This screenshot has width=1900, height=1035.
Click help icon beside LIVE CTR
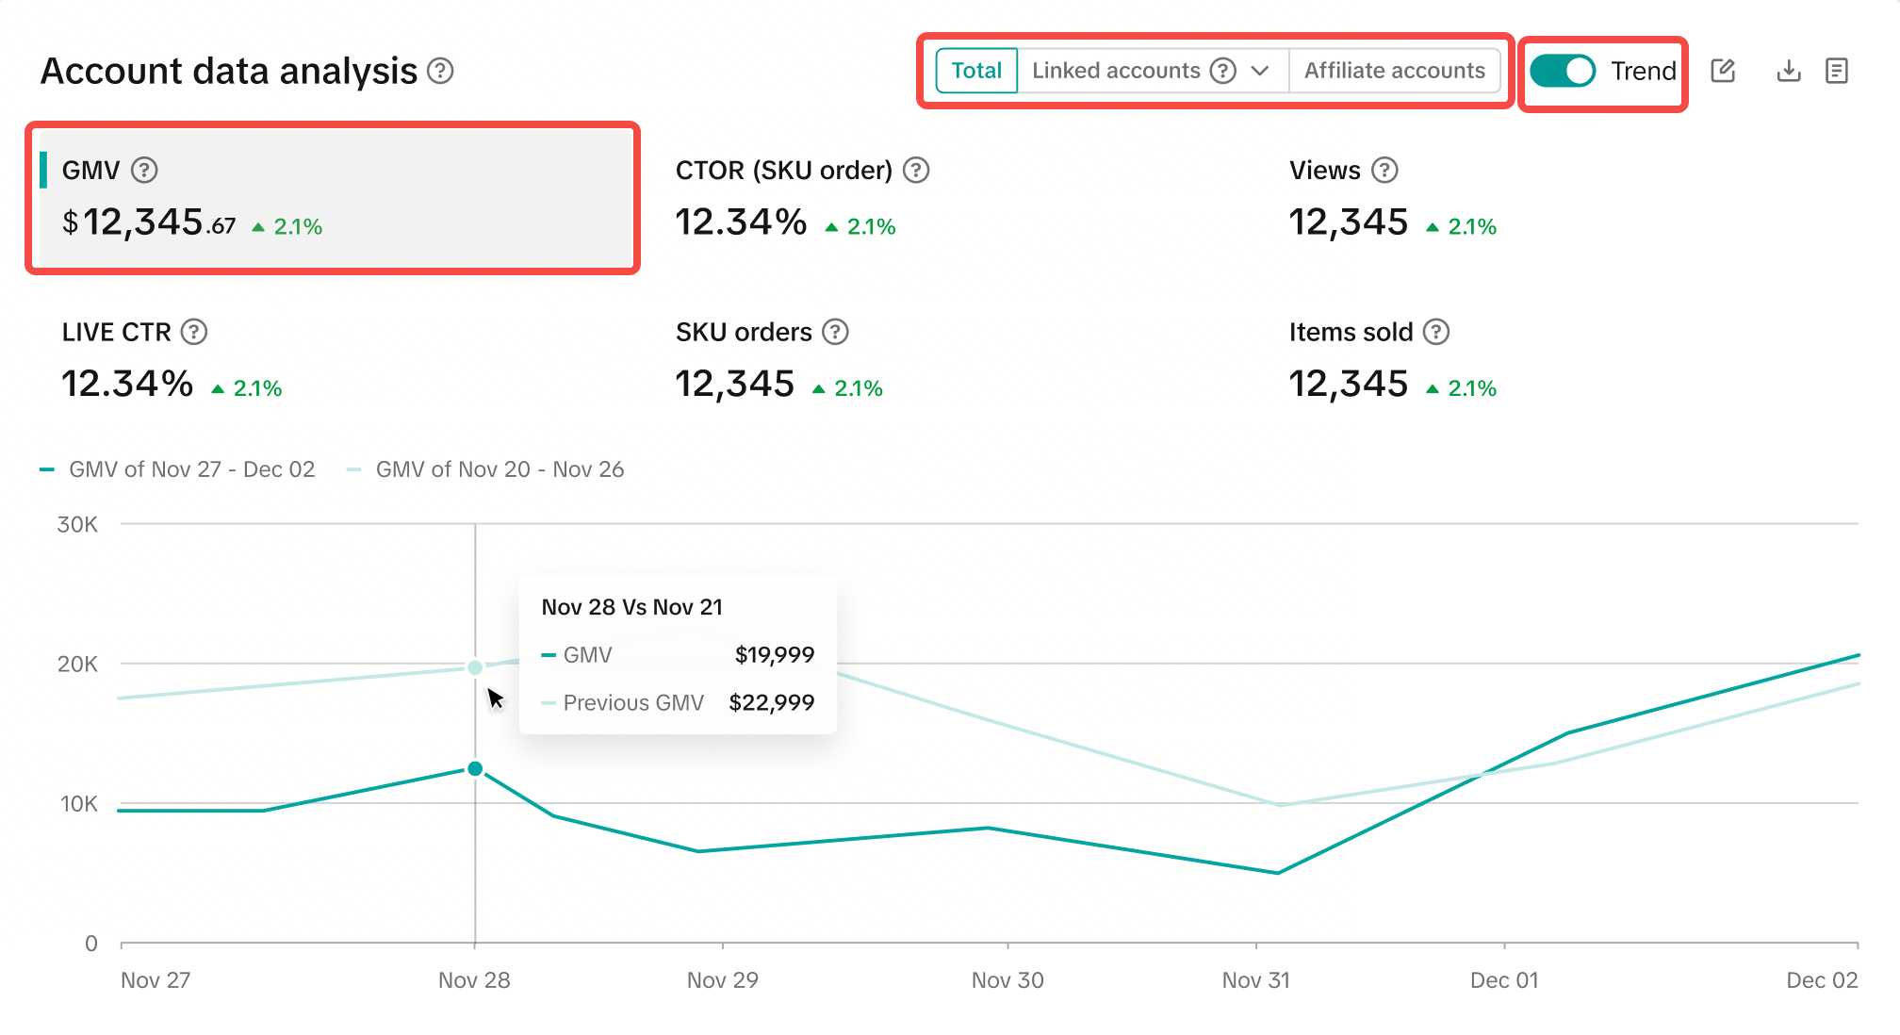(x=194, y=332)
